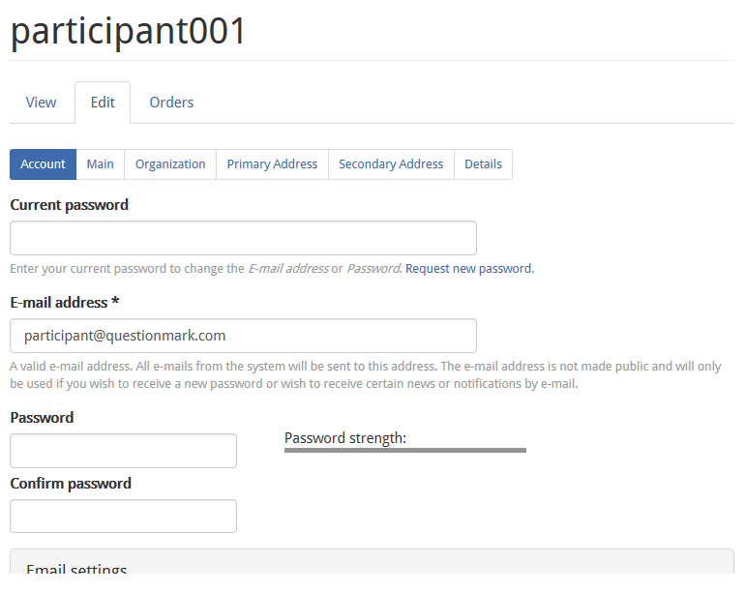This screenshot has height=593, width=745.
Task: Switch to Secondary Address section
Action: (391, 164)
